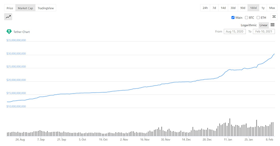Viewport: 280px width, 146px height.
Task: Select the 1y time range
Action: (x=263, y=8)
